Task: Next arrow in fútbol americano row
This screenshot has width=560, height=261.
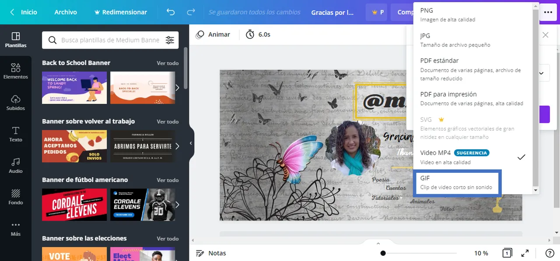Action: 177,205
